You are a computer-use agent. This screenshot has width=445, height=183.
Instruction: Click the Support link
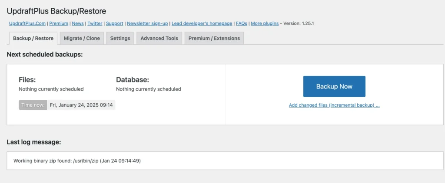point(115,23)
